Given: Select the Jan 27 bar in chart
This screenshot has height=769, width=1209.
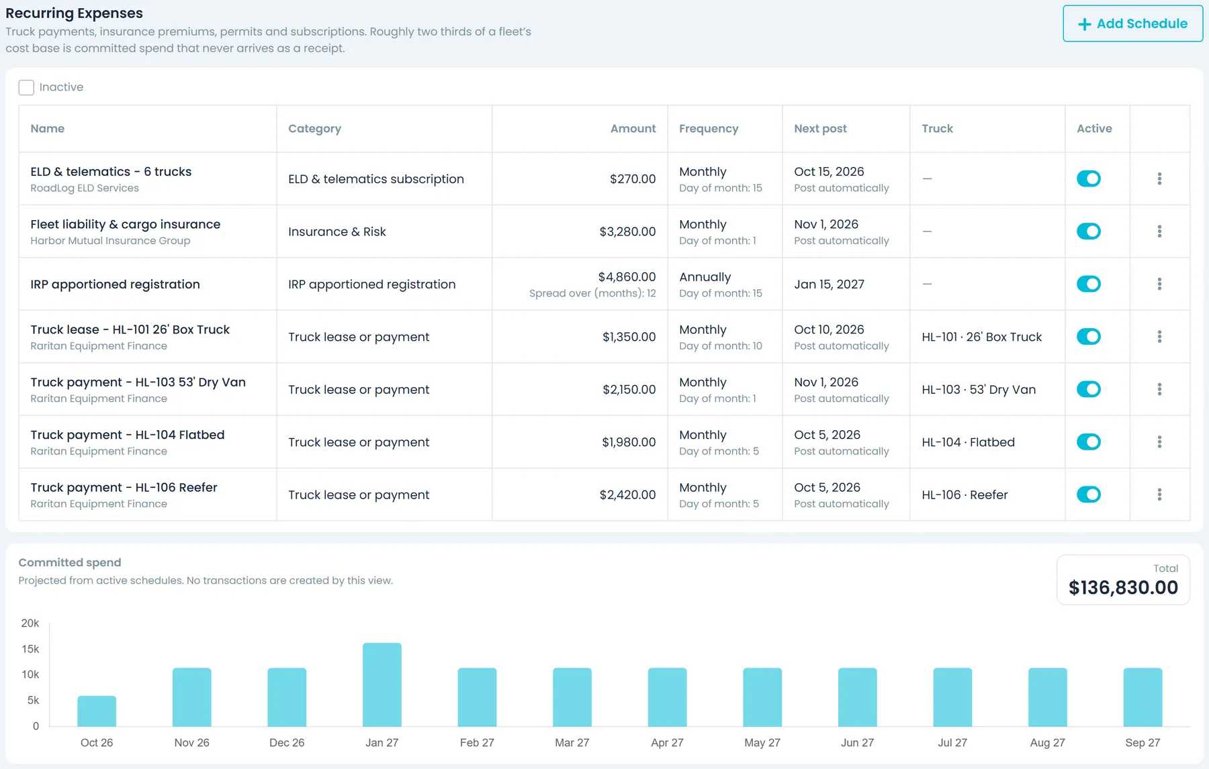Looking at the screenshot, I should (x=382, y=684).
